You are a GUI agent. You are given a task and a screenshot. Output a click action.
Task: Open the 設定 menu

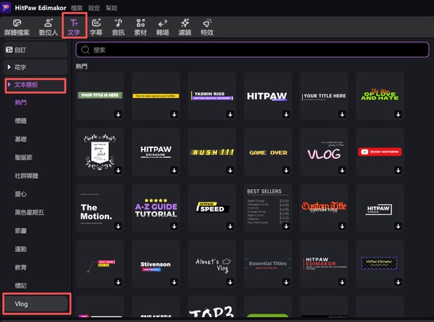[94, 6]
